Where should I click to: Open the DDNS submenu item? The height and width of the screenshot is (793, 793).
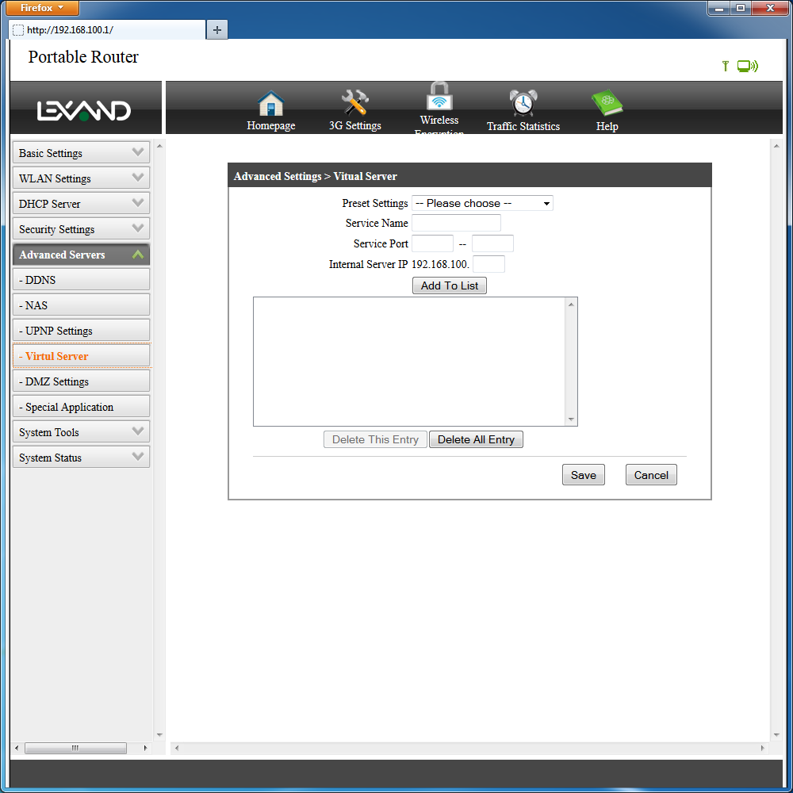tap(81, 280)
